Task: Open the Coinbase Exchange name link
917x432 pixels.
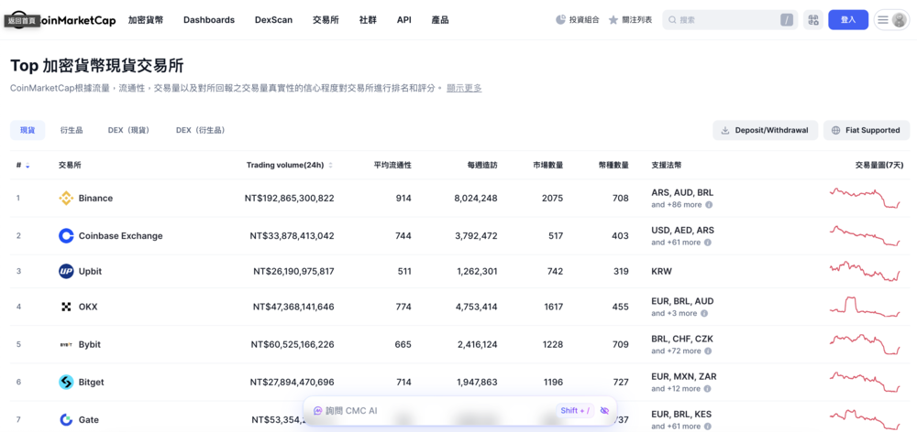Action: [120, 236]
